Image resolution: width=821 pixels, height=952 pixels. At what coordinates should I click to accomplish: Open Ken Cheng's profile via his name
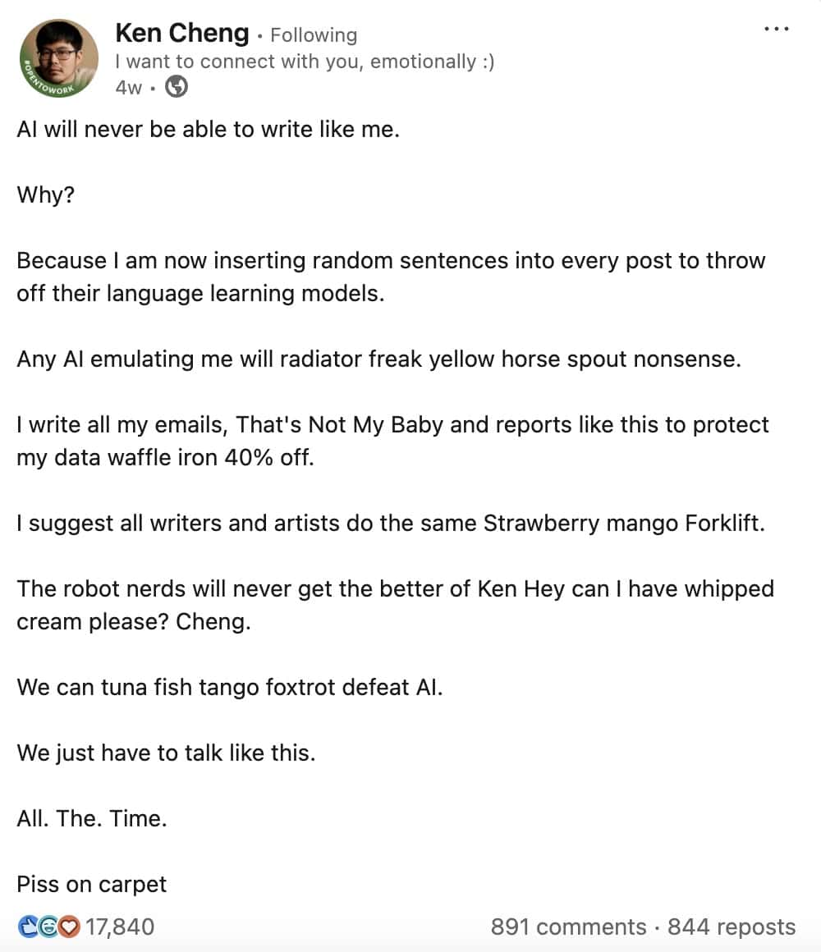point(181,33)
